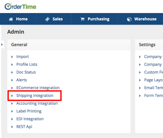Click the arrow beside Alerts
Viewport: 163px width, 138px height.
coord(12,80)
